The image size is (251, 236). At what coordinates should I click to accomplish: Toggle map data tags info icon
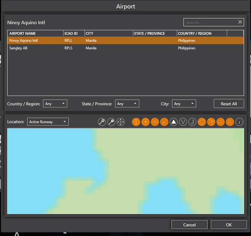(x=239, y=122)
